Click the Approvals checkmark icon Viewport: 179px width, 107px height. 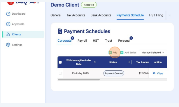click(8, 24)
